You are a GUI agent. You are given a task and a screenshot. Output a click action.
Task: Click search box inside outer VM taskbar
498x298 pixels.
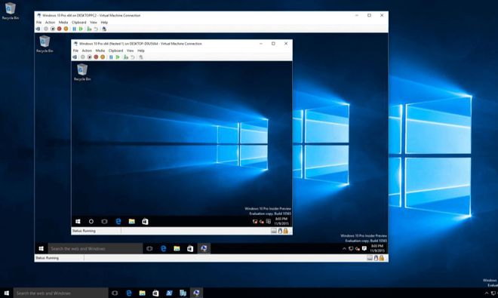95,249
